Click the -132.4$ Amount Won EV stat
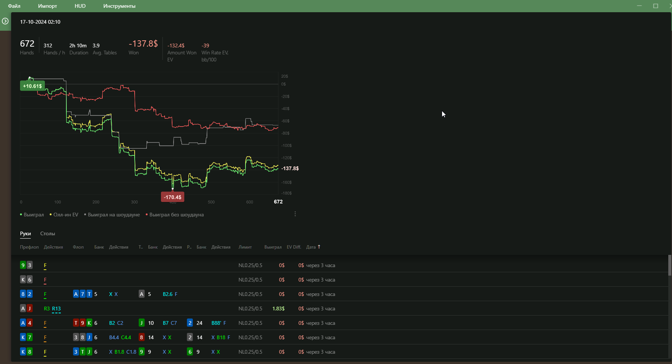672x364 pixels. (182, 52)
